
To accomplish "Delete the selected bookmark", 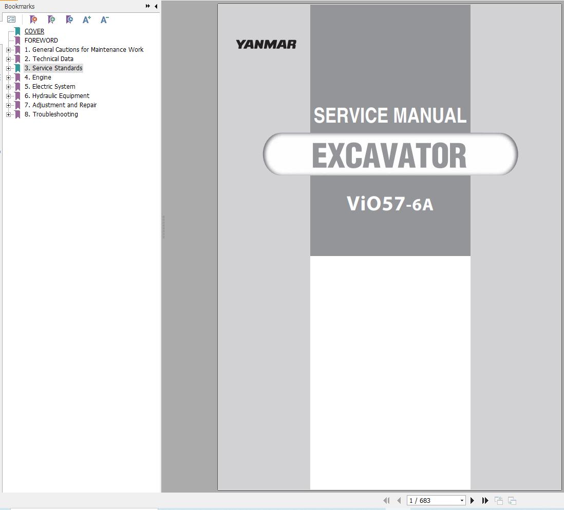I will click(x=33, y=19).
